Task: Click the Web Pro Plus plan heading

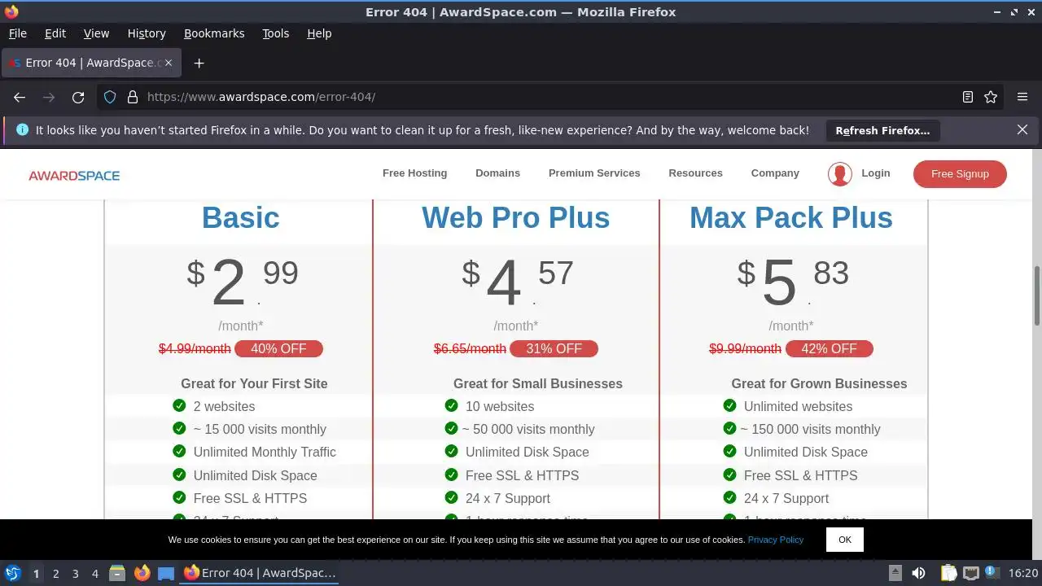Action: click(x=515, y=217)
